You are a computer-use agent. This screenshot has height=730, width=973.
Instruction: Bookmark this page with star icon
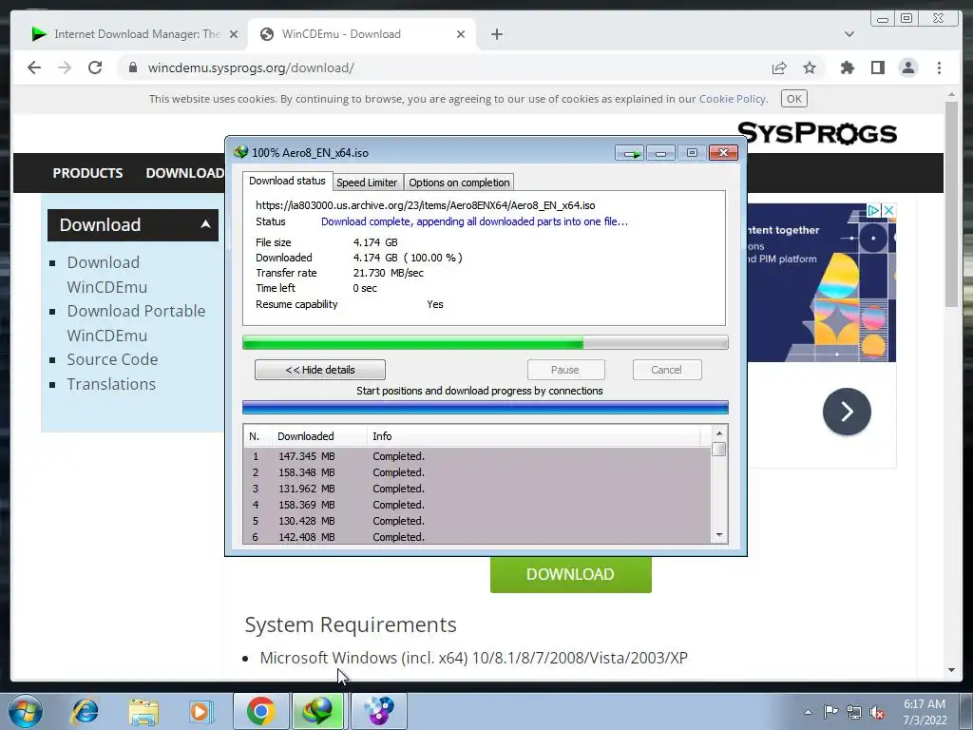coord(810,67)
